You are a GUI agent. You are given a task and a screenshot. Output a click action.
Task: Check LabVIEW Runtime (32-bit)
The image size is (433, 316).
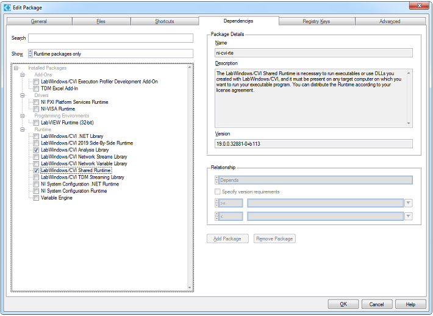(x=36, y=123)
